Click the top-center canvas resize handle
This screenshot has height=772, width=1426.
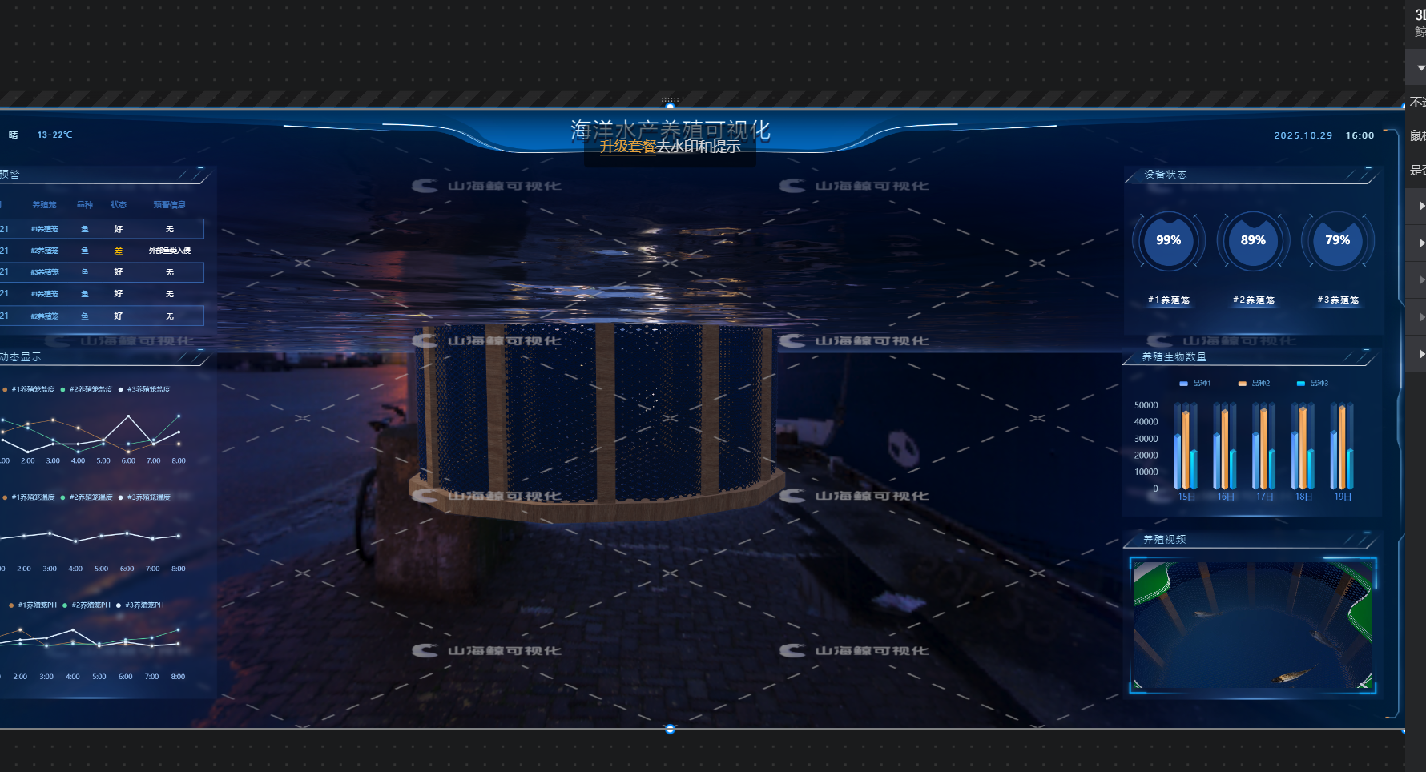[670, 104]
